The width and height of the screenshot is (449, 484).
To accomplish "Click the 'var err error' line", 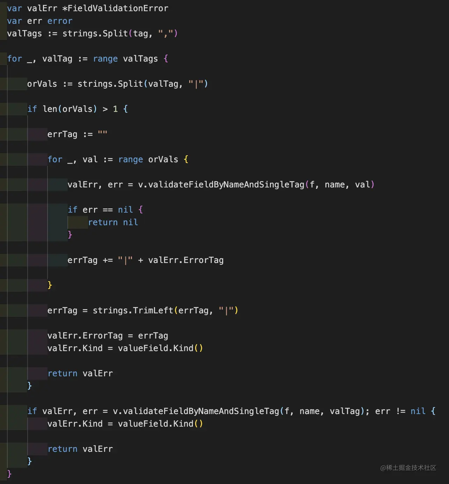I will coord(40,21).
